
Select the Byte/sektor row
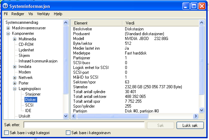click(135, 43)
